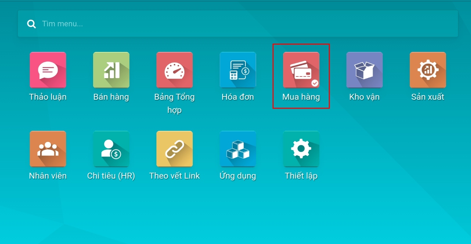This screenshot has width=471, height=244.
Task: Click the "Thảo luận" label
Action: point(48,97)
